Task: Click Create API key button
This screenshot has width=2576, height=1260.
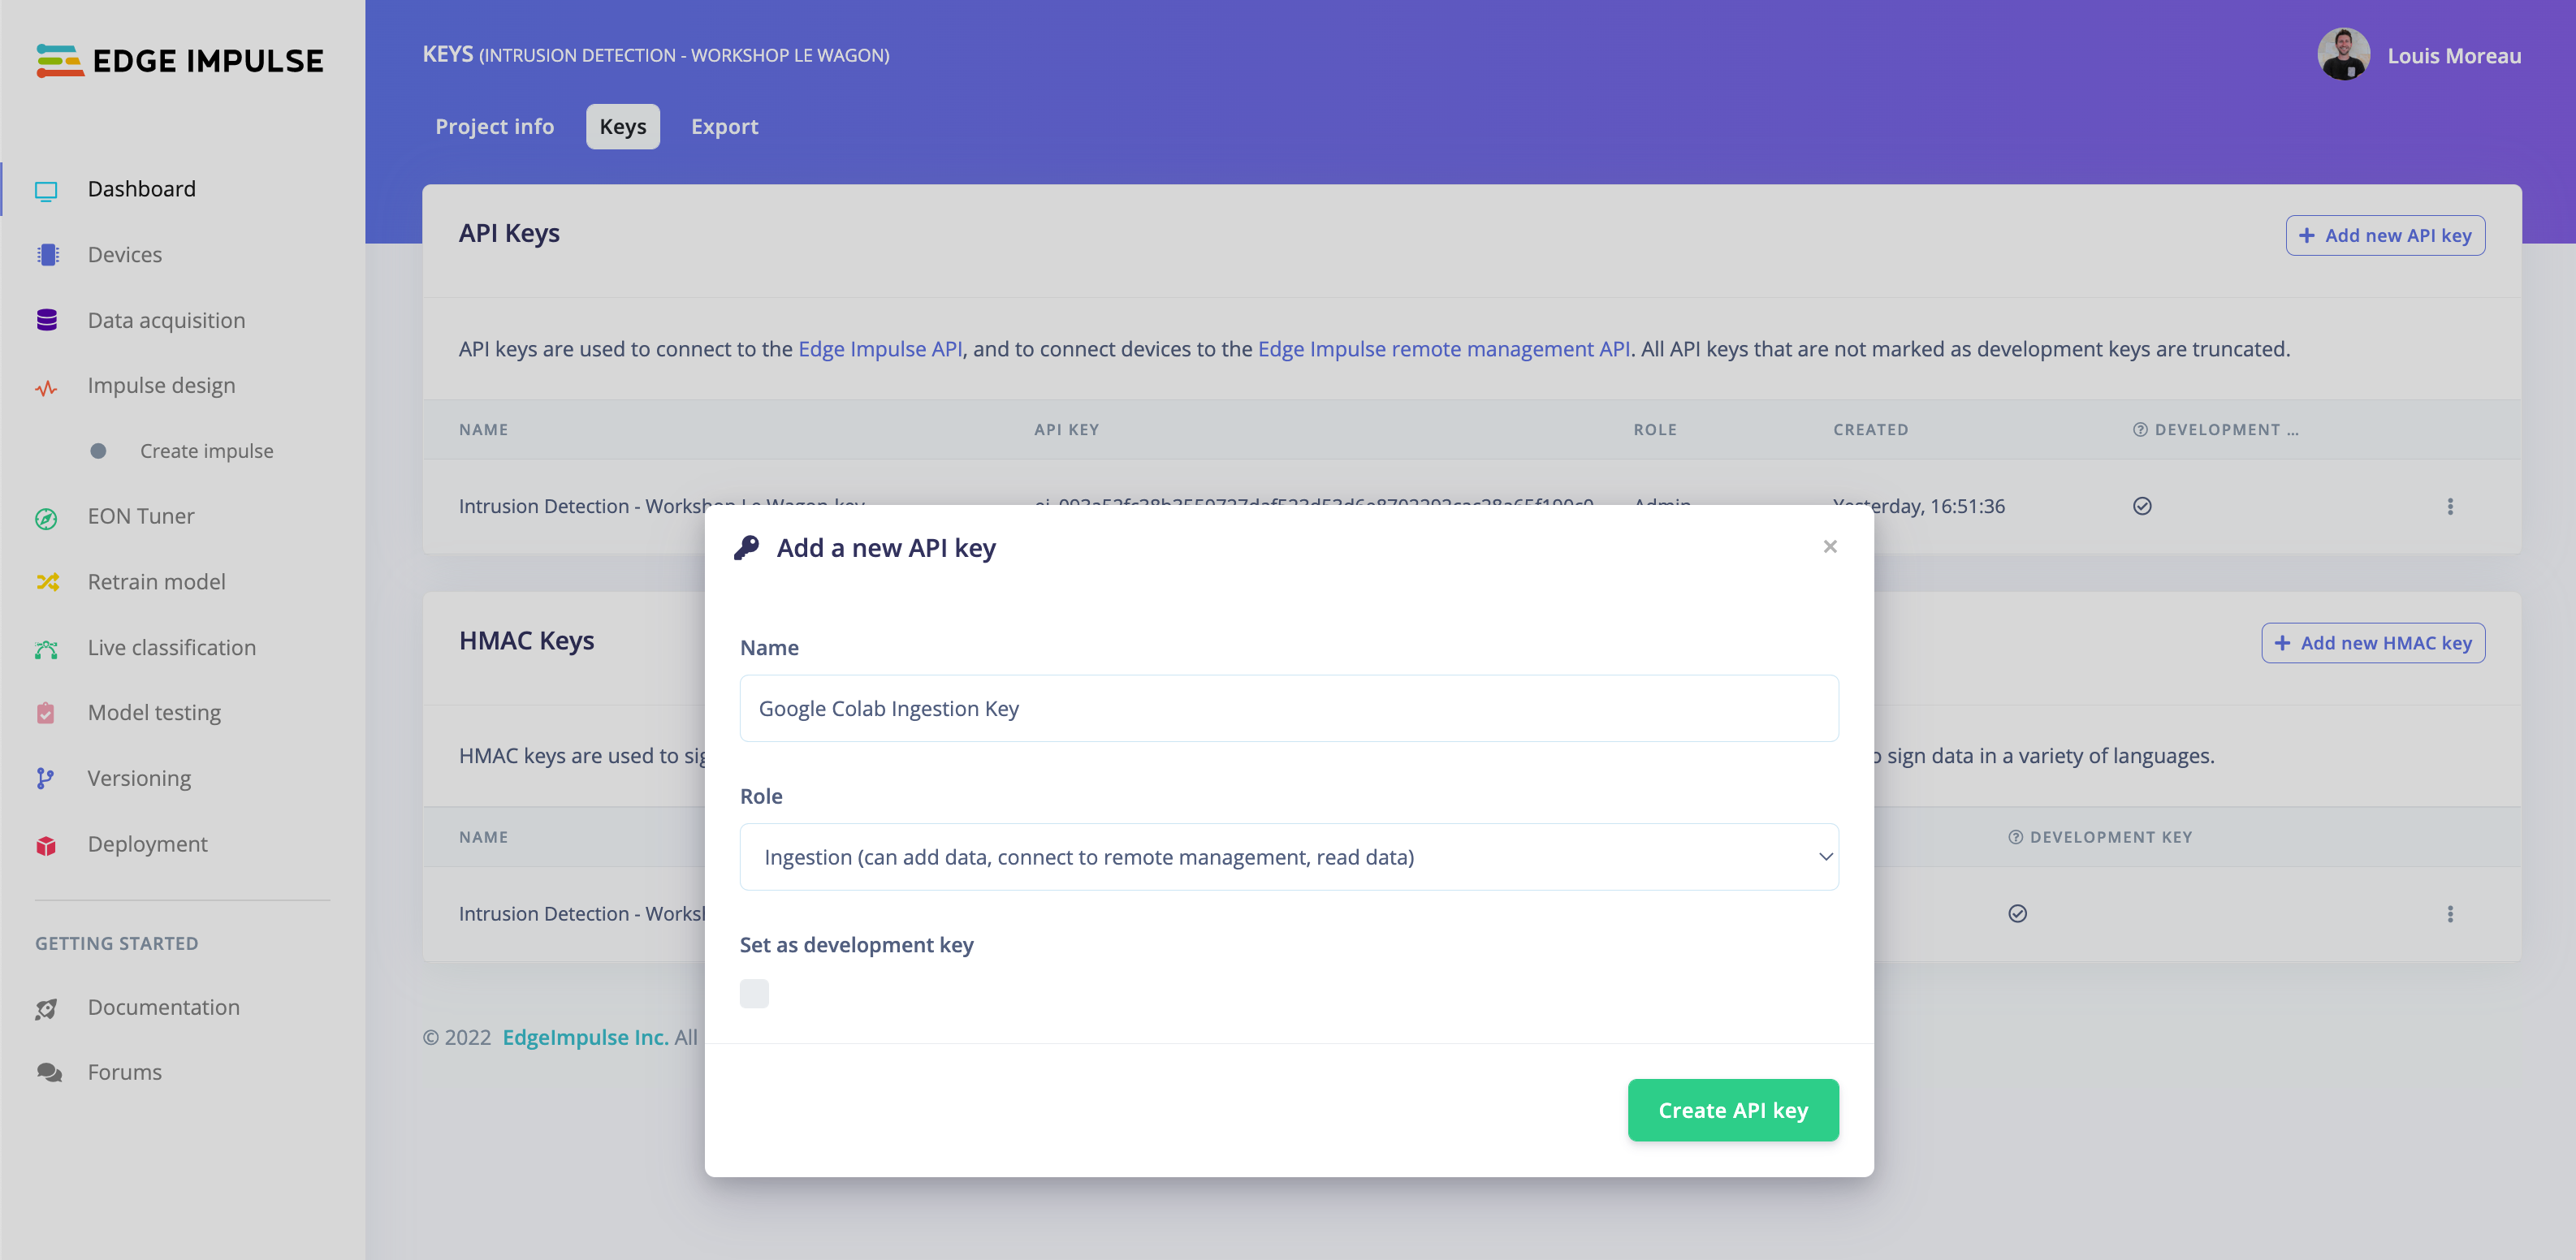Action: [1733, 1109]
